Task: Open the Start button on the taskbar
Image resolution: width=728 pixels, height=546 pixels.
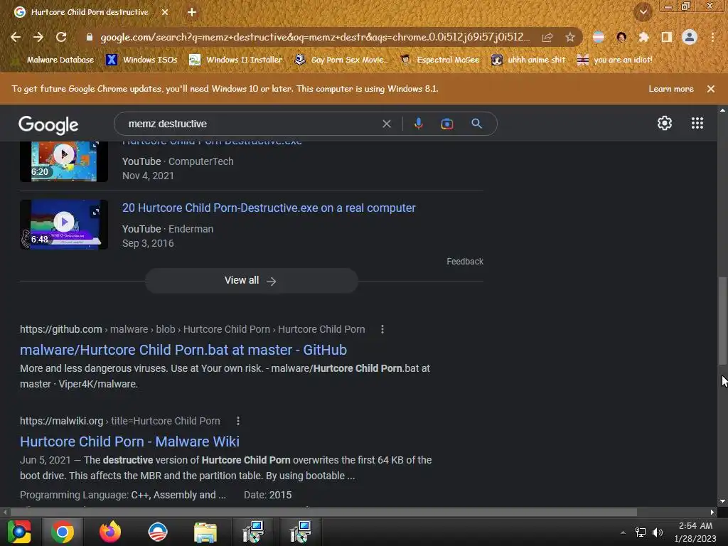Action: coord(18,532)
